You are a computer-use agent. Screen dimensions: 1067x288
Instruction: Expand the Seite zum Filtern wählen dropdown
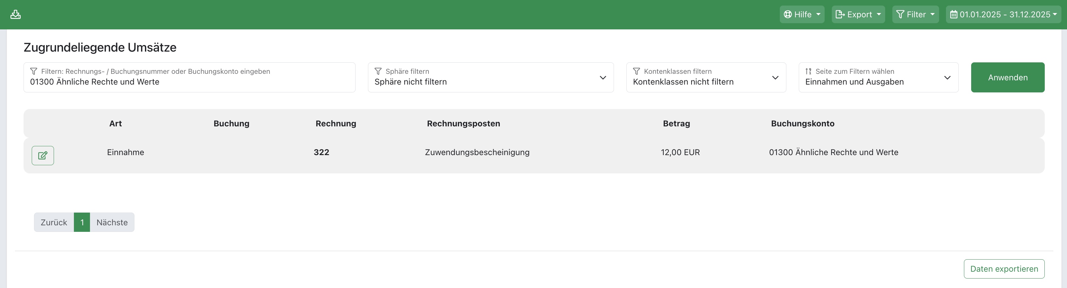[x=878, y=78]
